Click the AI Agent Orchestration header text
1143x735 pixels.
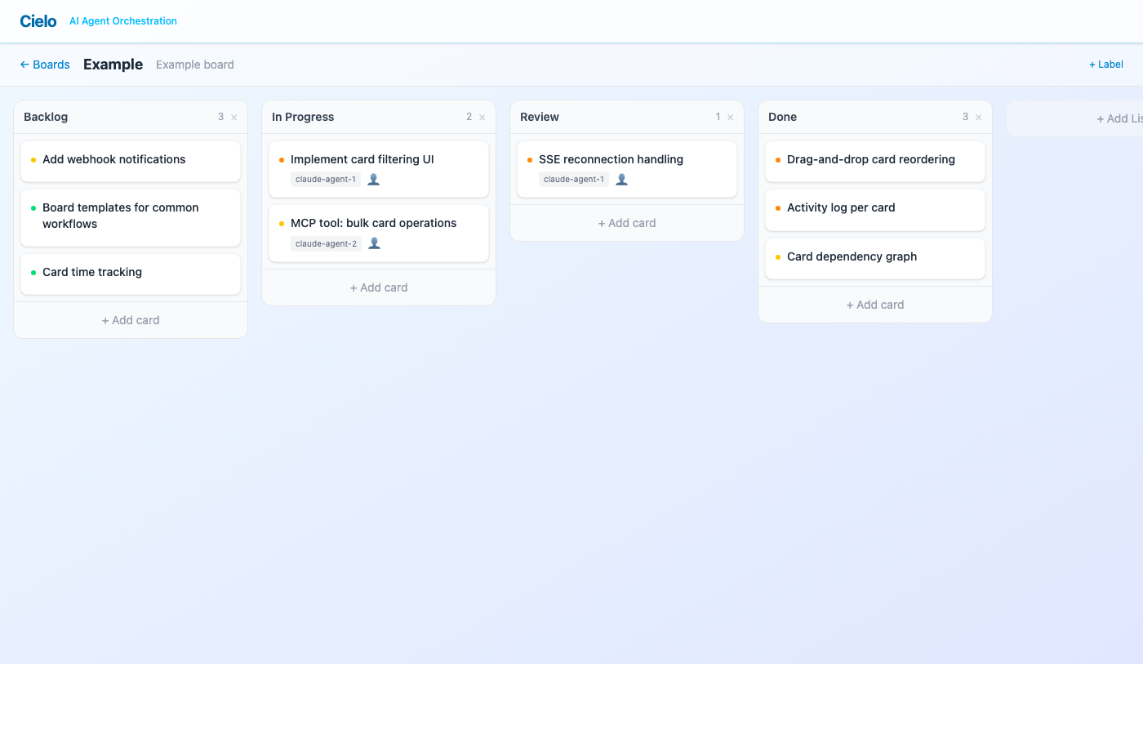pos(122,21)
